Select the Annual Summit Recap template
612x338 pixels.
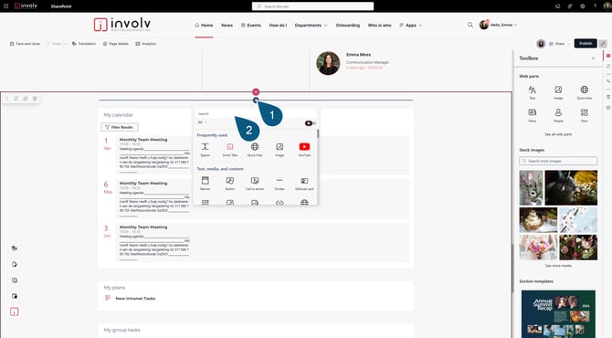tap(558, 314)
